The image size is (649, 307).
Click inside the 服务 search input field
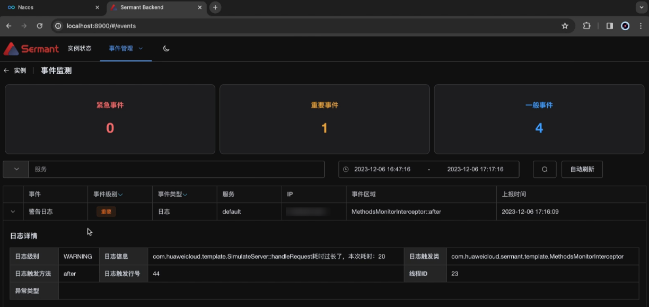coord(159,169)
